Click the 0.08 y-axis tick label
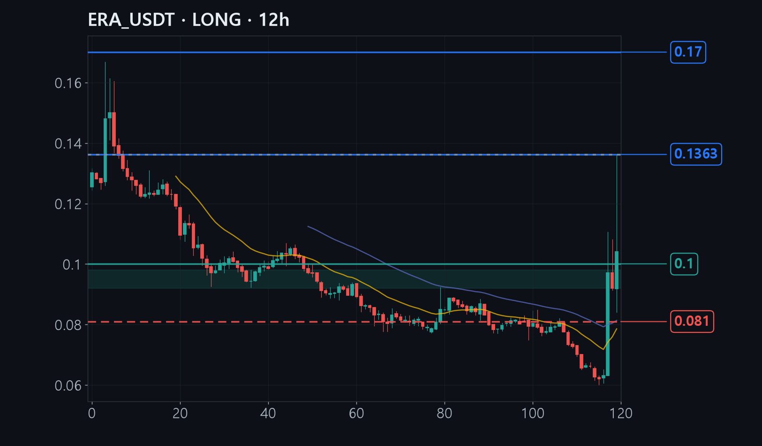Screen dimensions: 762x446 68,325
